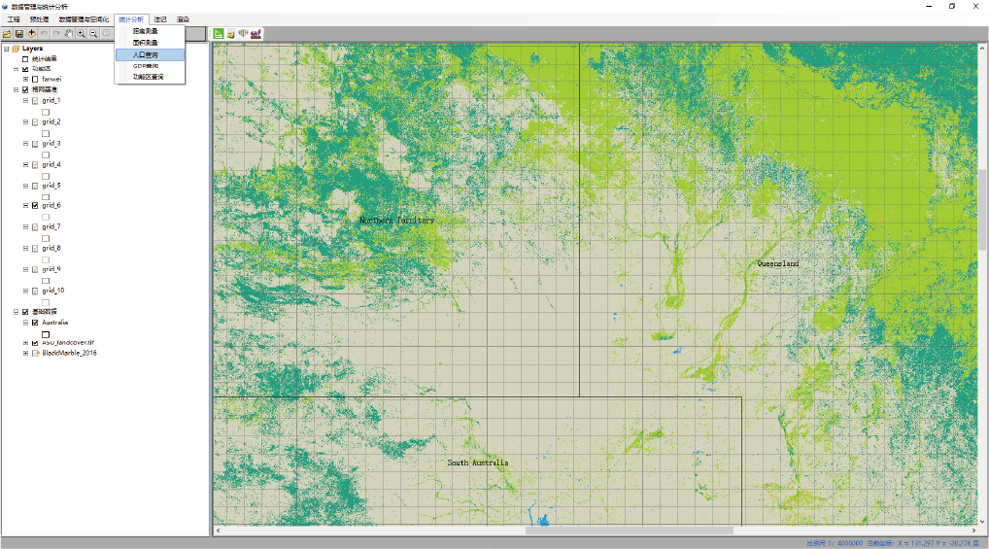Open the 预处理 menu
Screen dimensions: 989x549
39,19
